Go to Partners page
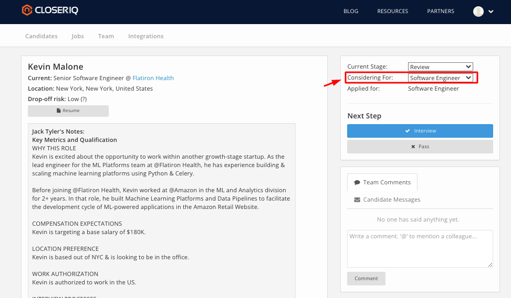Image resolution: width=511 pixels, height=298 pixels. [440, 12]
